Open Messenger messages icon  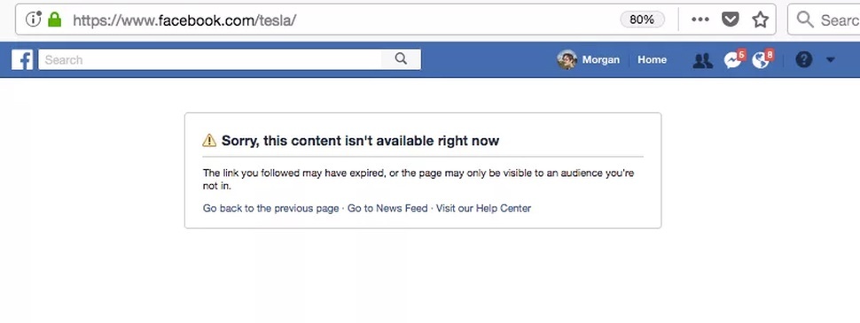coord(733,60)
